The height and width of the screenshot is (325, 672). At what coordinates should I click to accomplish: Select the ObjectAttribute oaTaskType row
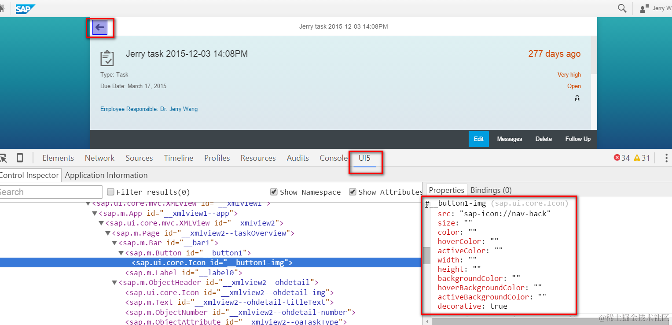click(236, 322)
